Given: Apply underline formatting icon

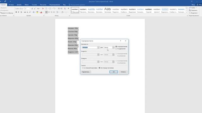Looking at the screenshot, I should [x=21, y=12].
